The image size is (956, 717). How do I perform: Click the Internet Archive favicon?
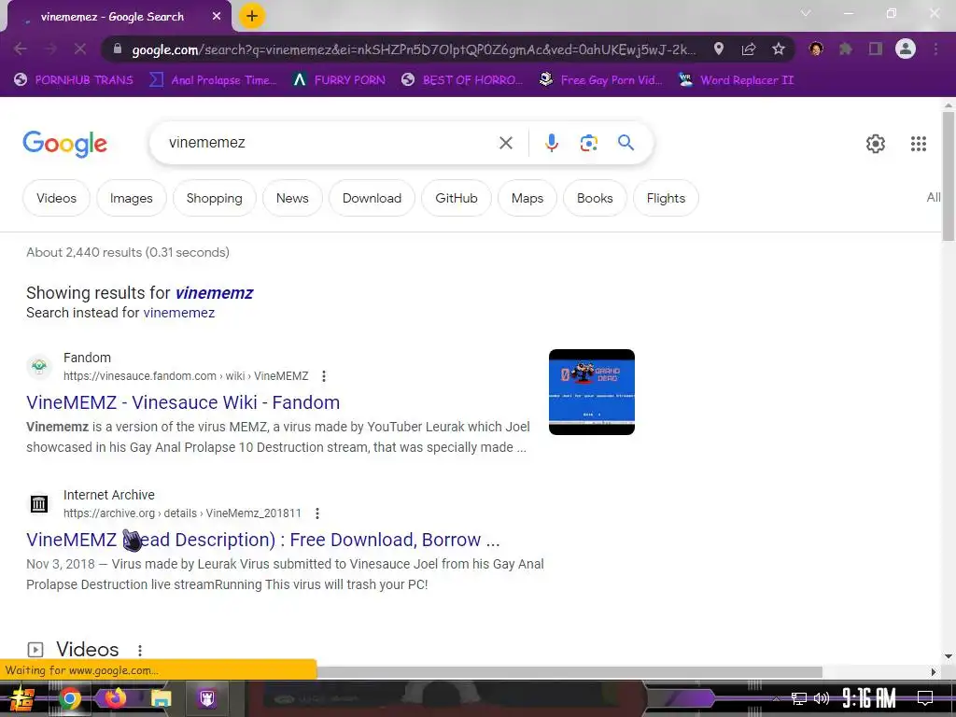(x=39, y=503)
